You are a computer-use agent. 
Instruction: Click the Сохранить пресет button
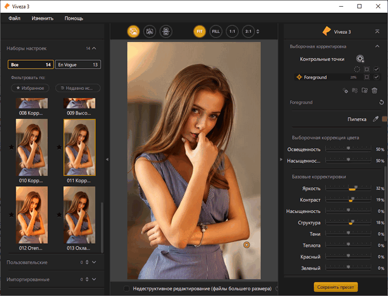pos(335,286)
